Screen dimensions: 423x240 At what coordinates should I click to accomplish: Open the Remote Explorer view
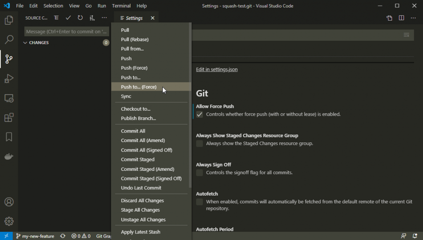(9, 98)
